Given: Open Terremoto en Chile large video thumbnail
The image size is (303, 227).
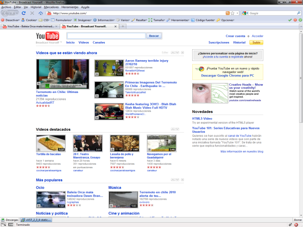Looking at the screenshot, I should (63, 74).
